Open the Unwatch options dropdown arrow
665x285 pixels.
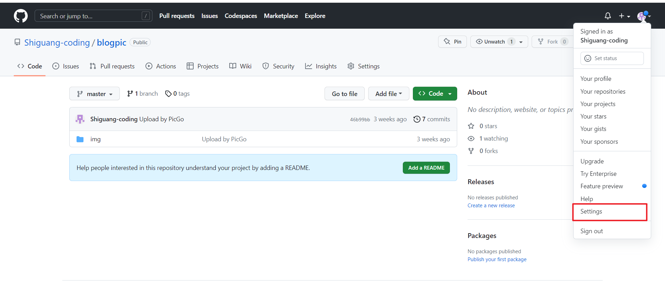click(521, 42)
